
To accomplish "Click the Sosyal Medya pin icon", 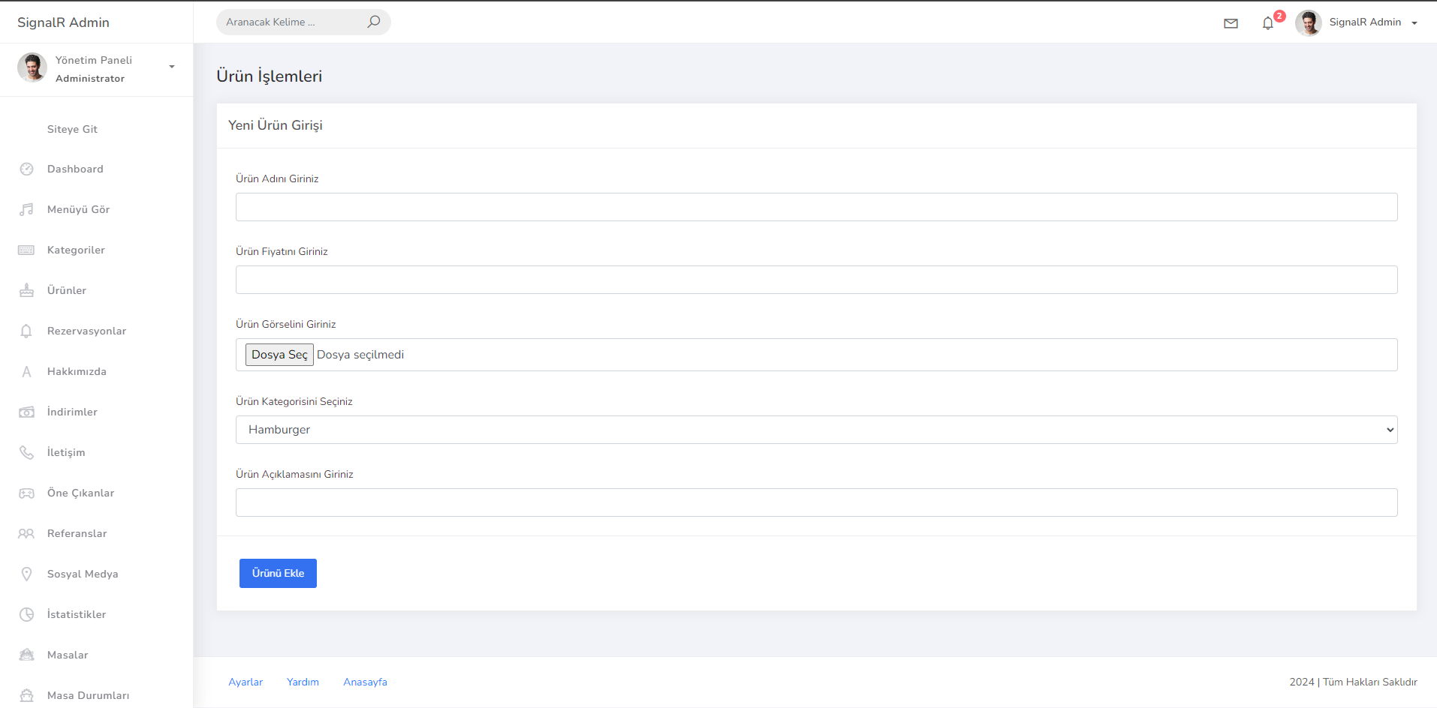I will click(26, 574).
